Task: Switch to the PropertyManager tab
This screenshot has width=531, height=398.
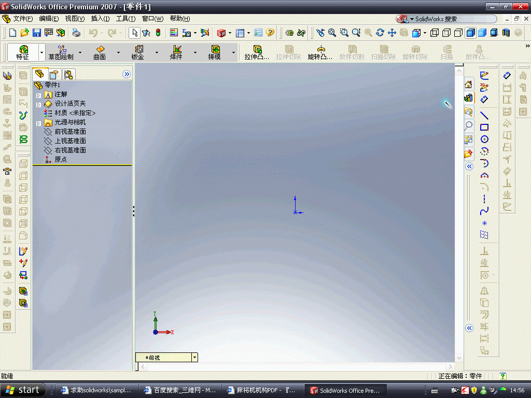Action: point(54,74)
